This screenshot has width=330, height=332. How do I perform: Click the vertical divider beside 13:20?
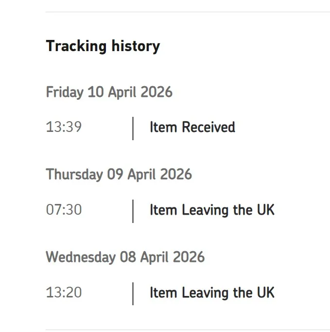point(133,293)
